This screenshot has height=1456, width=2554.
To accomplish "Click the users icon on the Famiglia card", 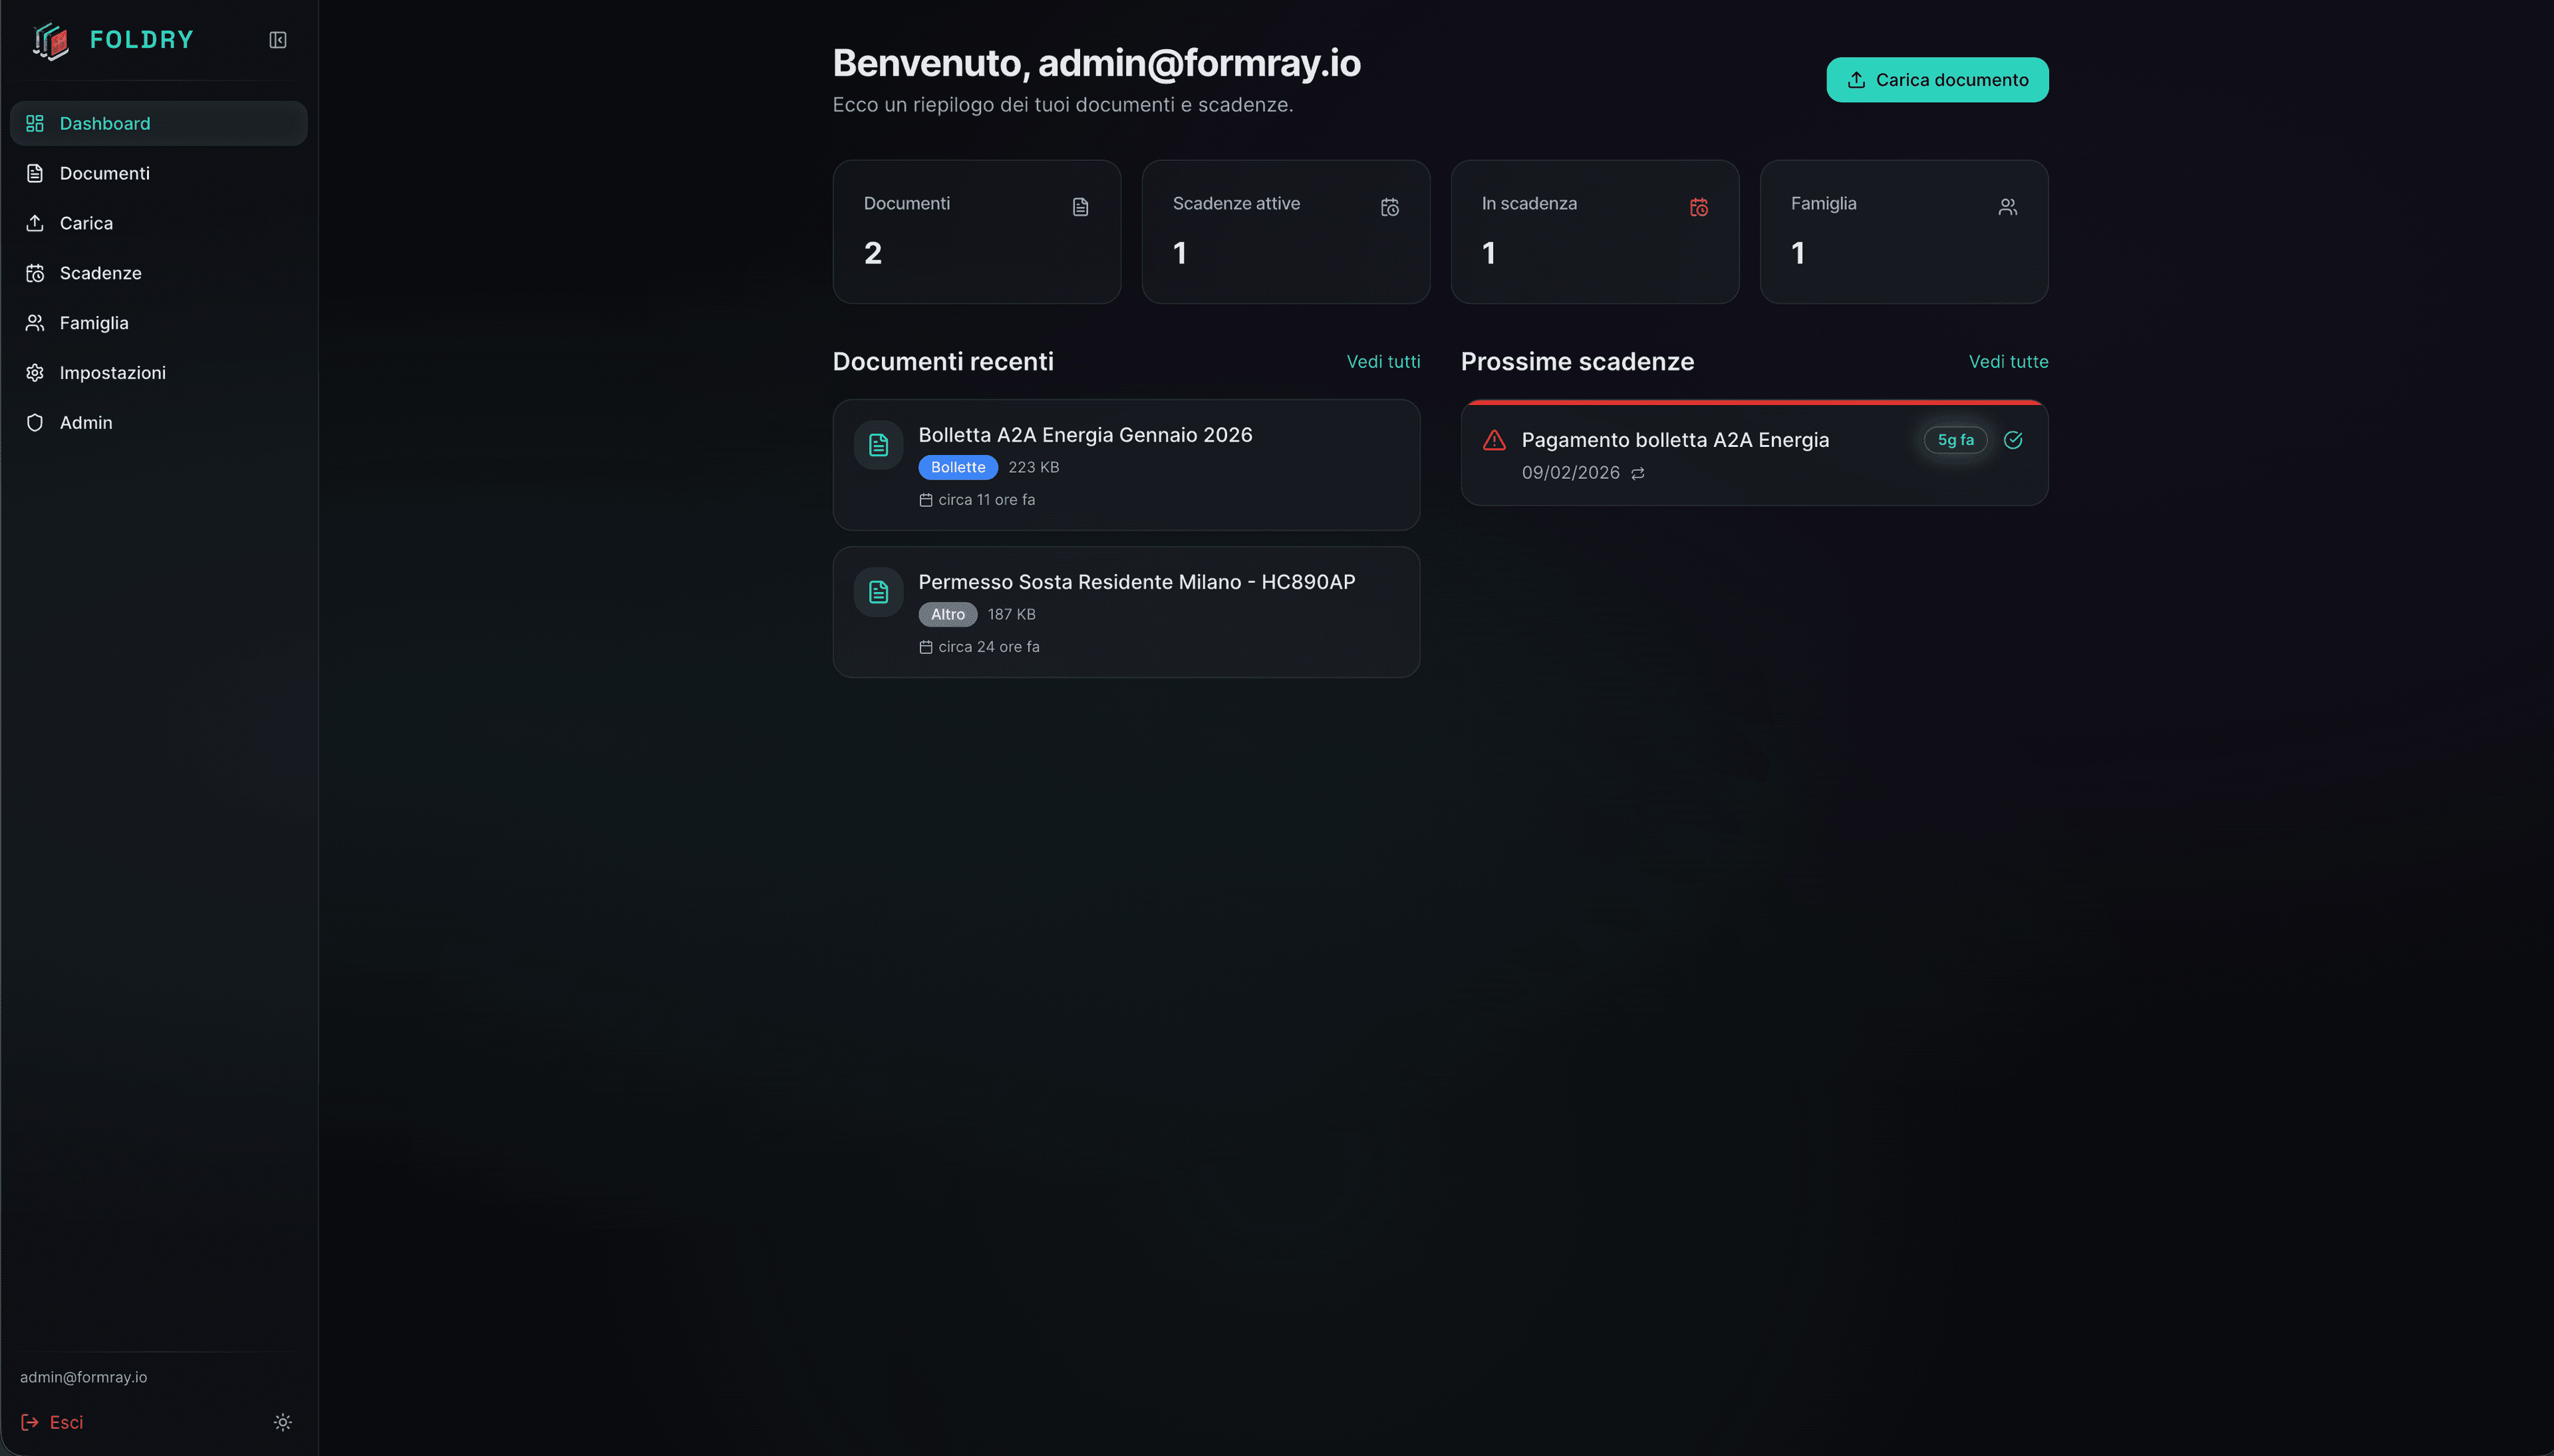I will point(2008,206).
